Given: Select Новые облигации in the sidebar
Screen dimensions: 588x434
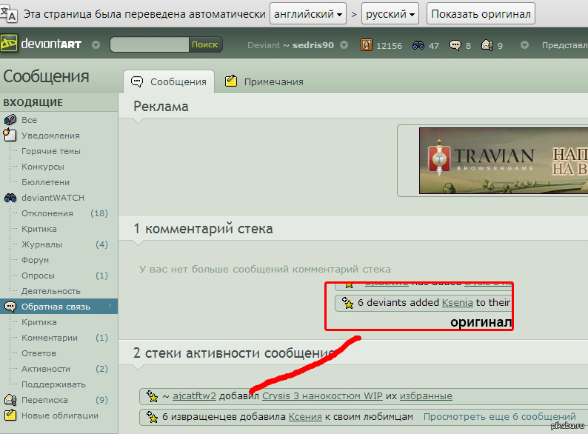Looking at the screenshot, I should 60,415.
